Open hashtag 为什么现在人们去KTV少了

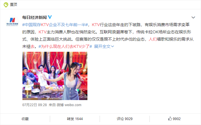pos(65,46)
